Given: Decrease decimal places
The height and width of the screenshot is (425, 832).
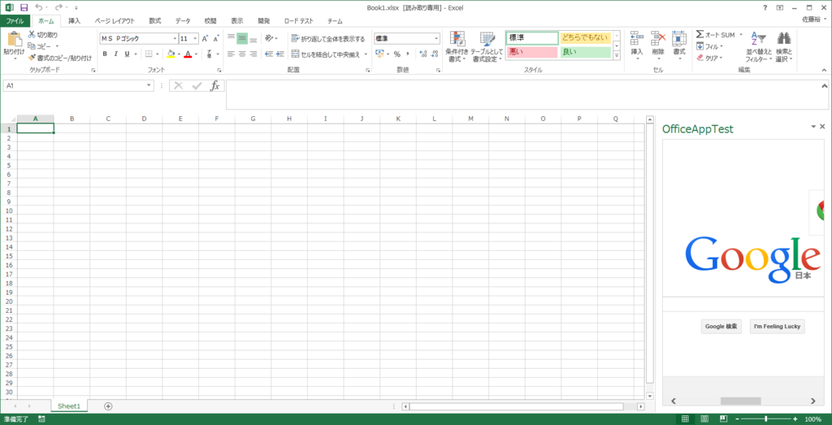Looking at the screenshot, I should tap(434, 54).
